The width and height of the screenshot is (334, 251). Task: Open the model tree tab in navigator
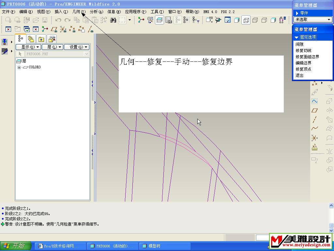click(21, 39)
